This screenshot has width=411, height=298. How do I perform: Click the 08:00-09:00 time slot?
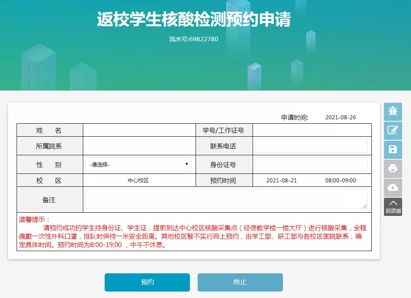[x=340, y=180]
